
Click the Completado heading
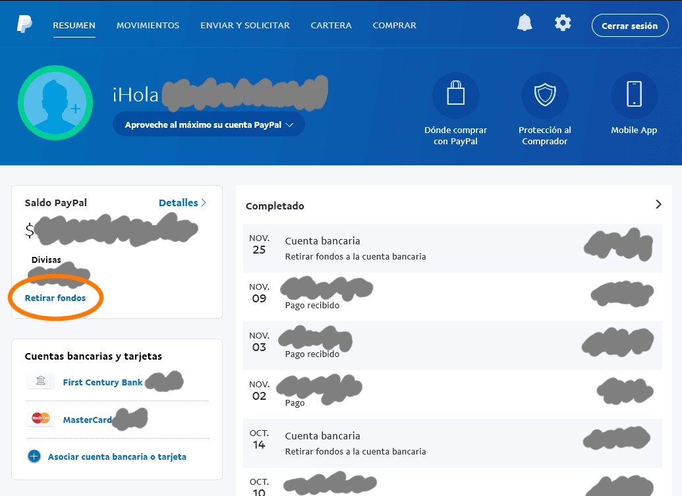pyautogui.click(x=275, y=206)
